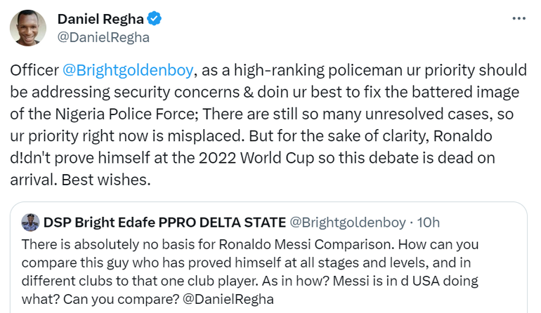Click the @DanielRegha handle below the name
Image resolution: width=541 pixels, height=313 pixels.
click(x=103, y=37)
